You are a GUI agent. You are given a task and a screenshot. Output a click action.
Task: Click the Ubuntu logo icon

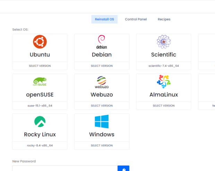click(x=40, y=42)
